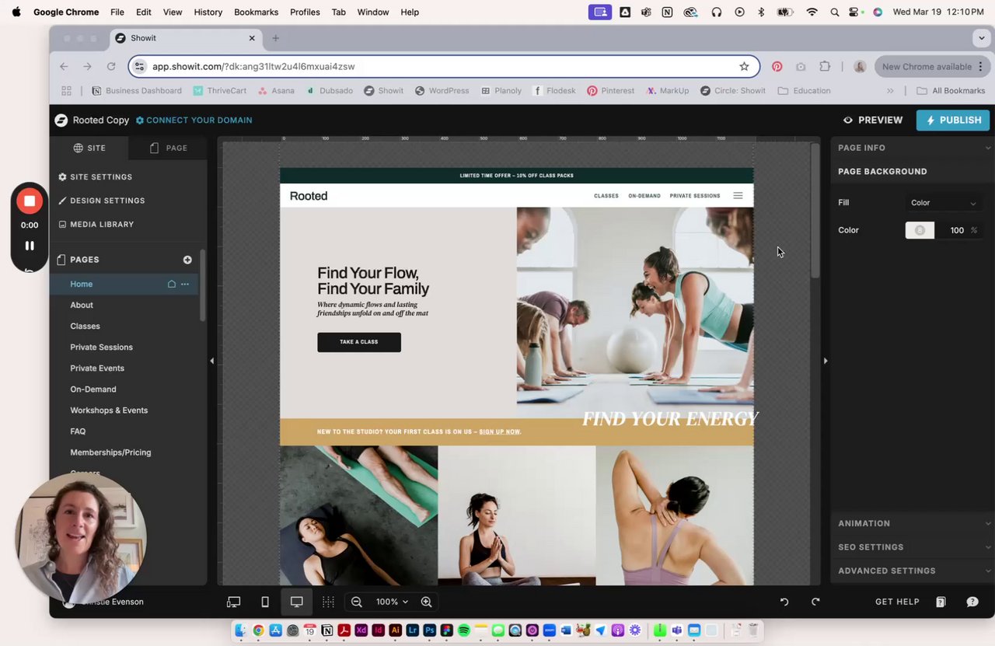This screenshot has width=995, height=646.
Task: Click the Publish button
Action: (x=953, y=120)
